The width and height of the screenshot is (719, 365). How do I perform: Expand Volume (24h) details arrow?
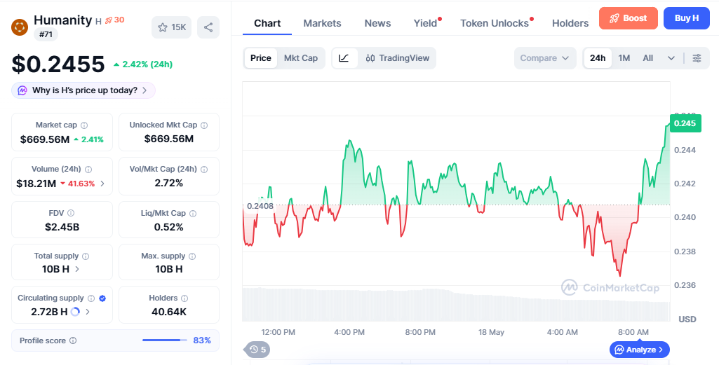pos(102,184)
